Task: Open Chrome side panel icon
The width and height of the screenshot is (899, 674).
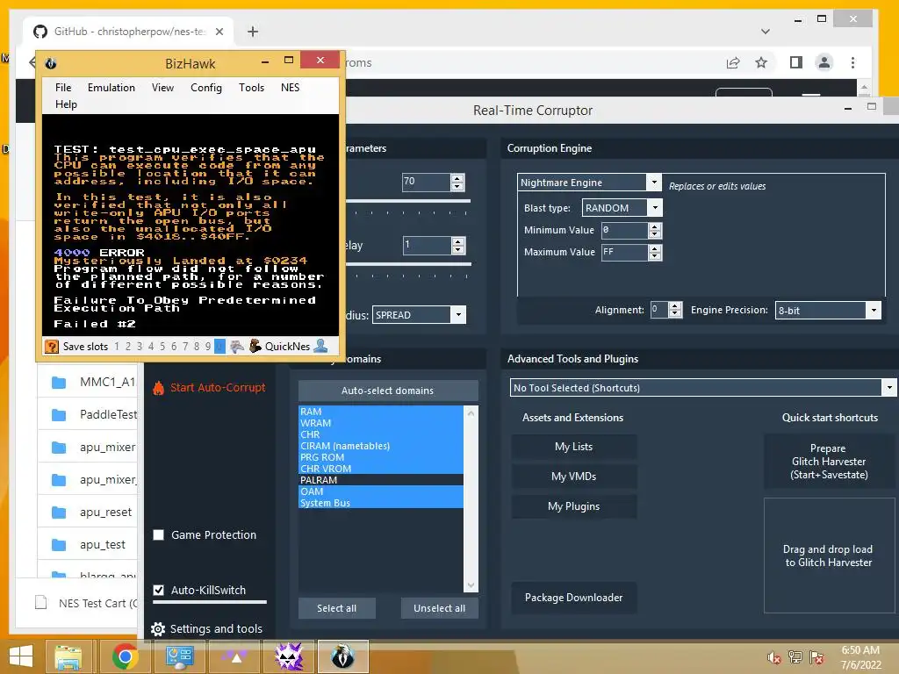Action: 795,62
